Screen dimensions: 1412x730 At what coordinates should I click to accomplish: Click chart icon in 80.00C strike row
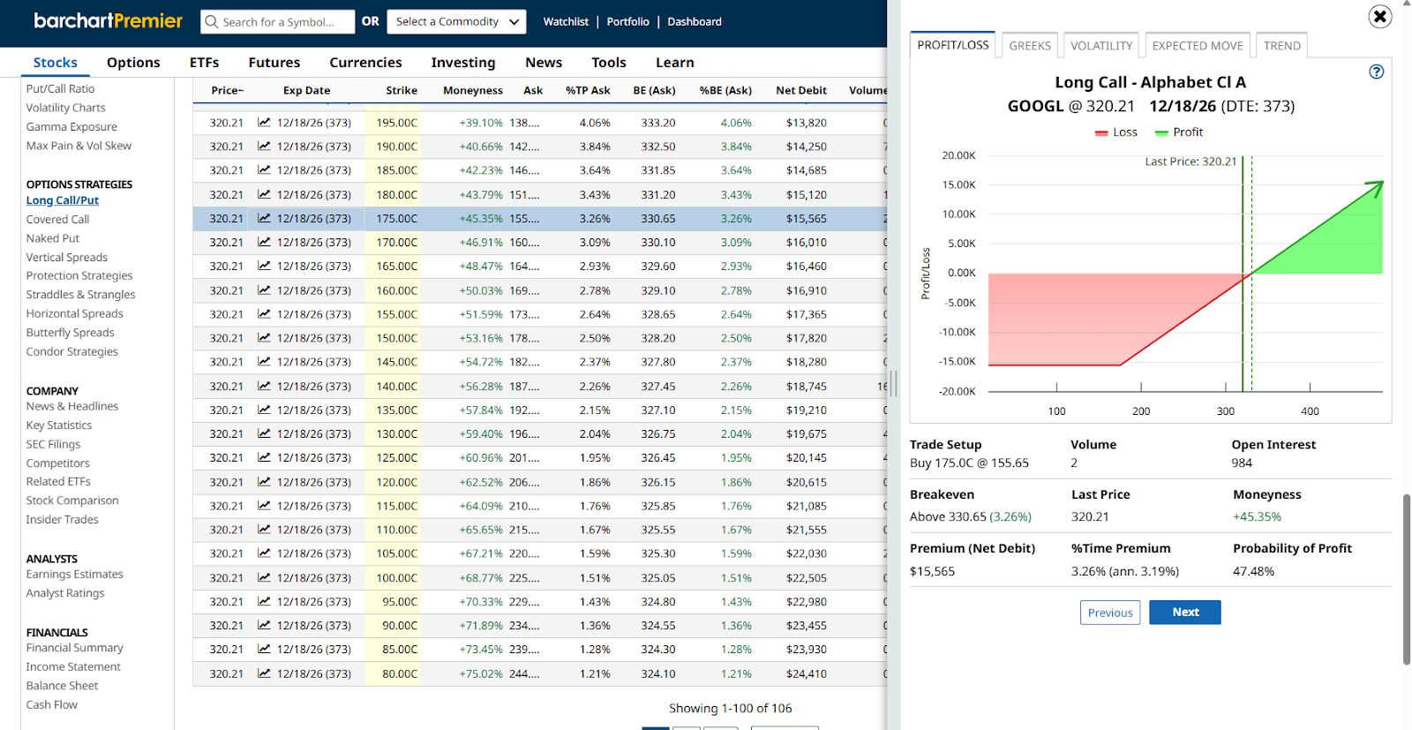[264, 674]
